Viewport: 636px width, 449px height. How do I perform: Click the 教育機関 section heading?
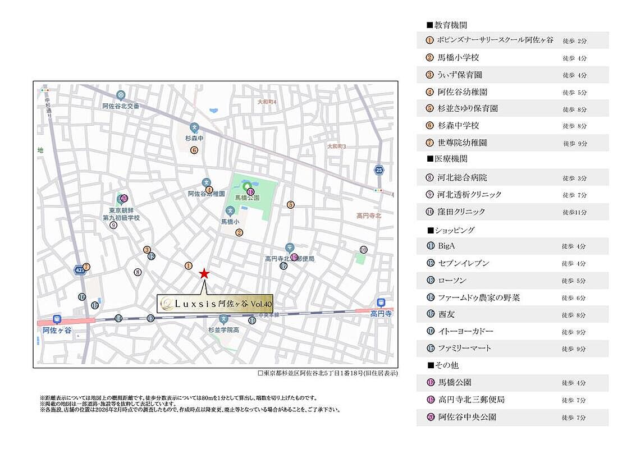click(x=447, y=25)
